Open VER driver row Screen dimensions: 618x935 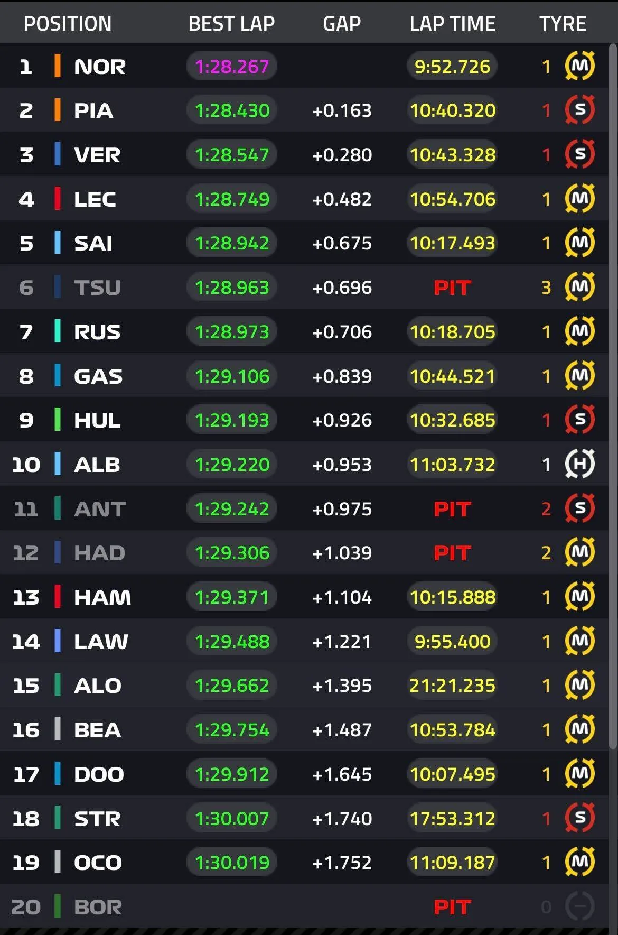coord(304,154)
